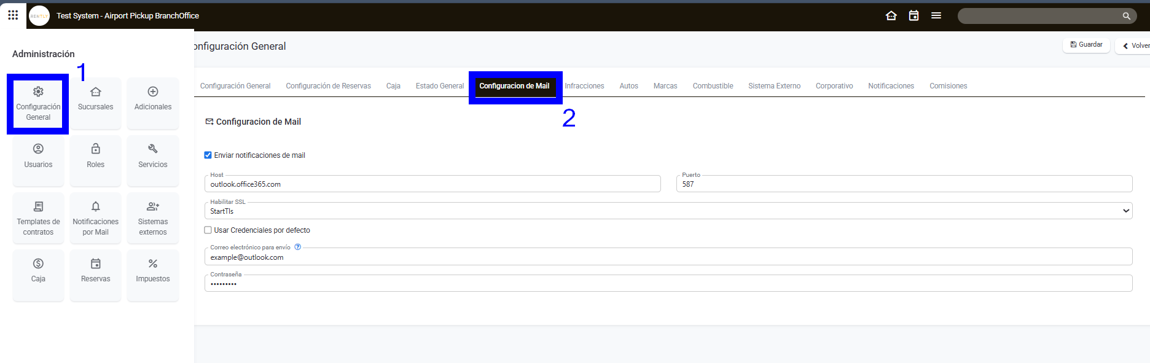Open Sucursales tile in Administración

[95, 100]
